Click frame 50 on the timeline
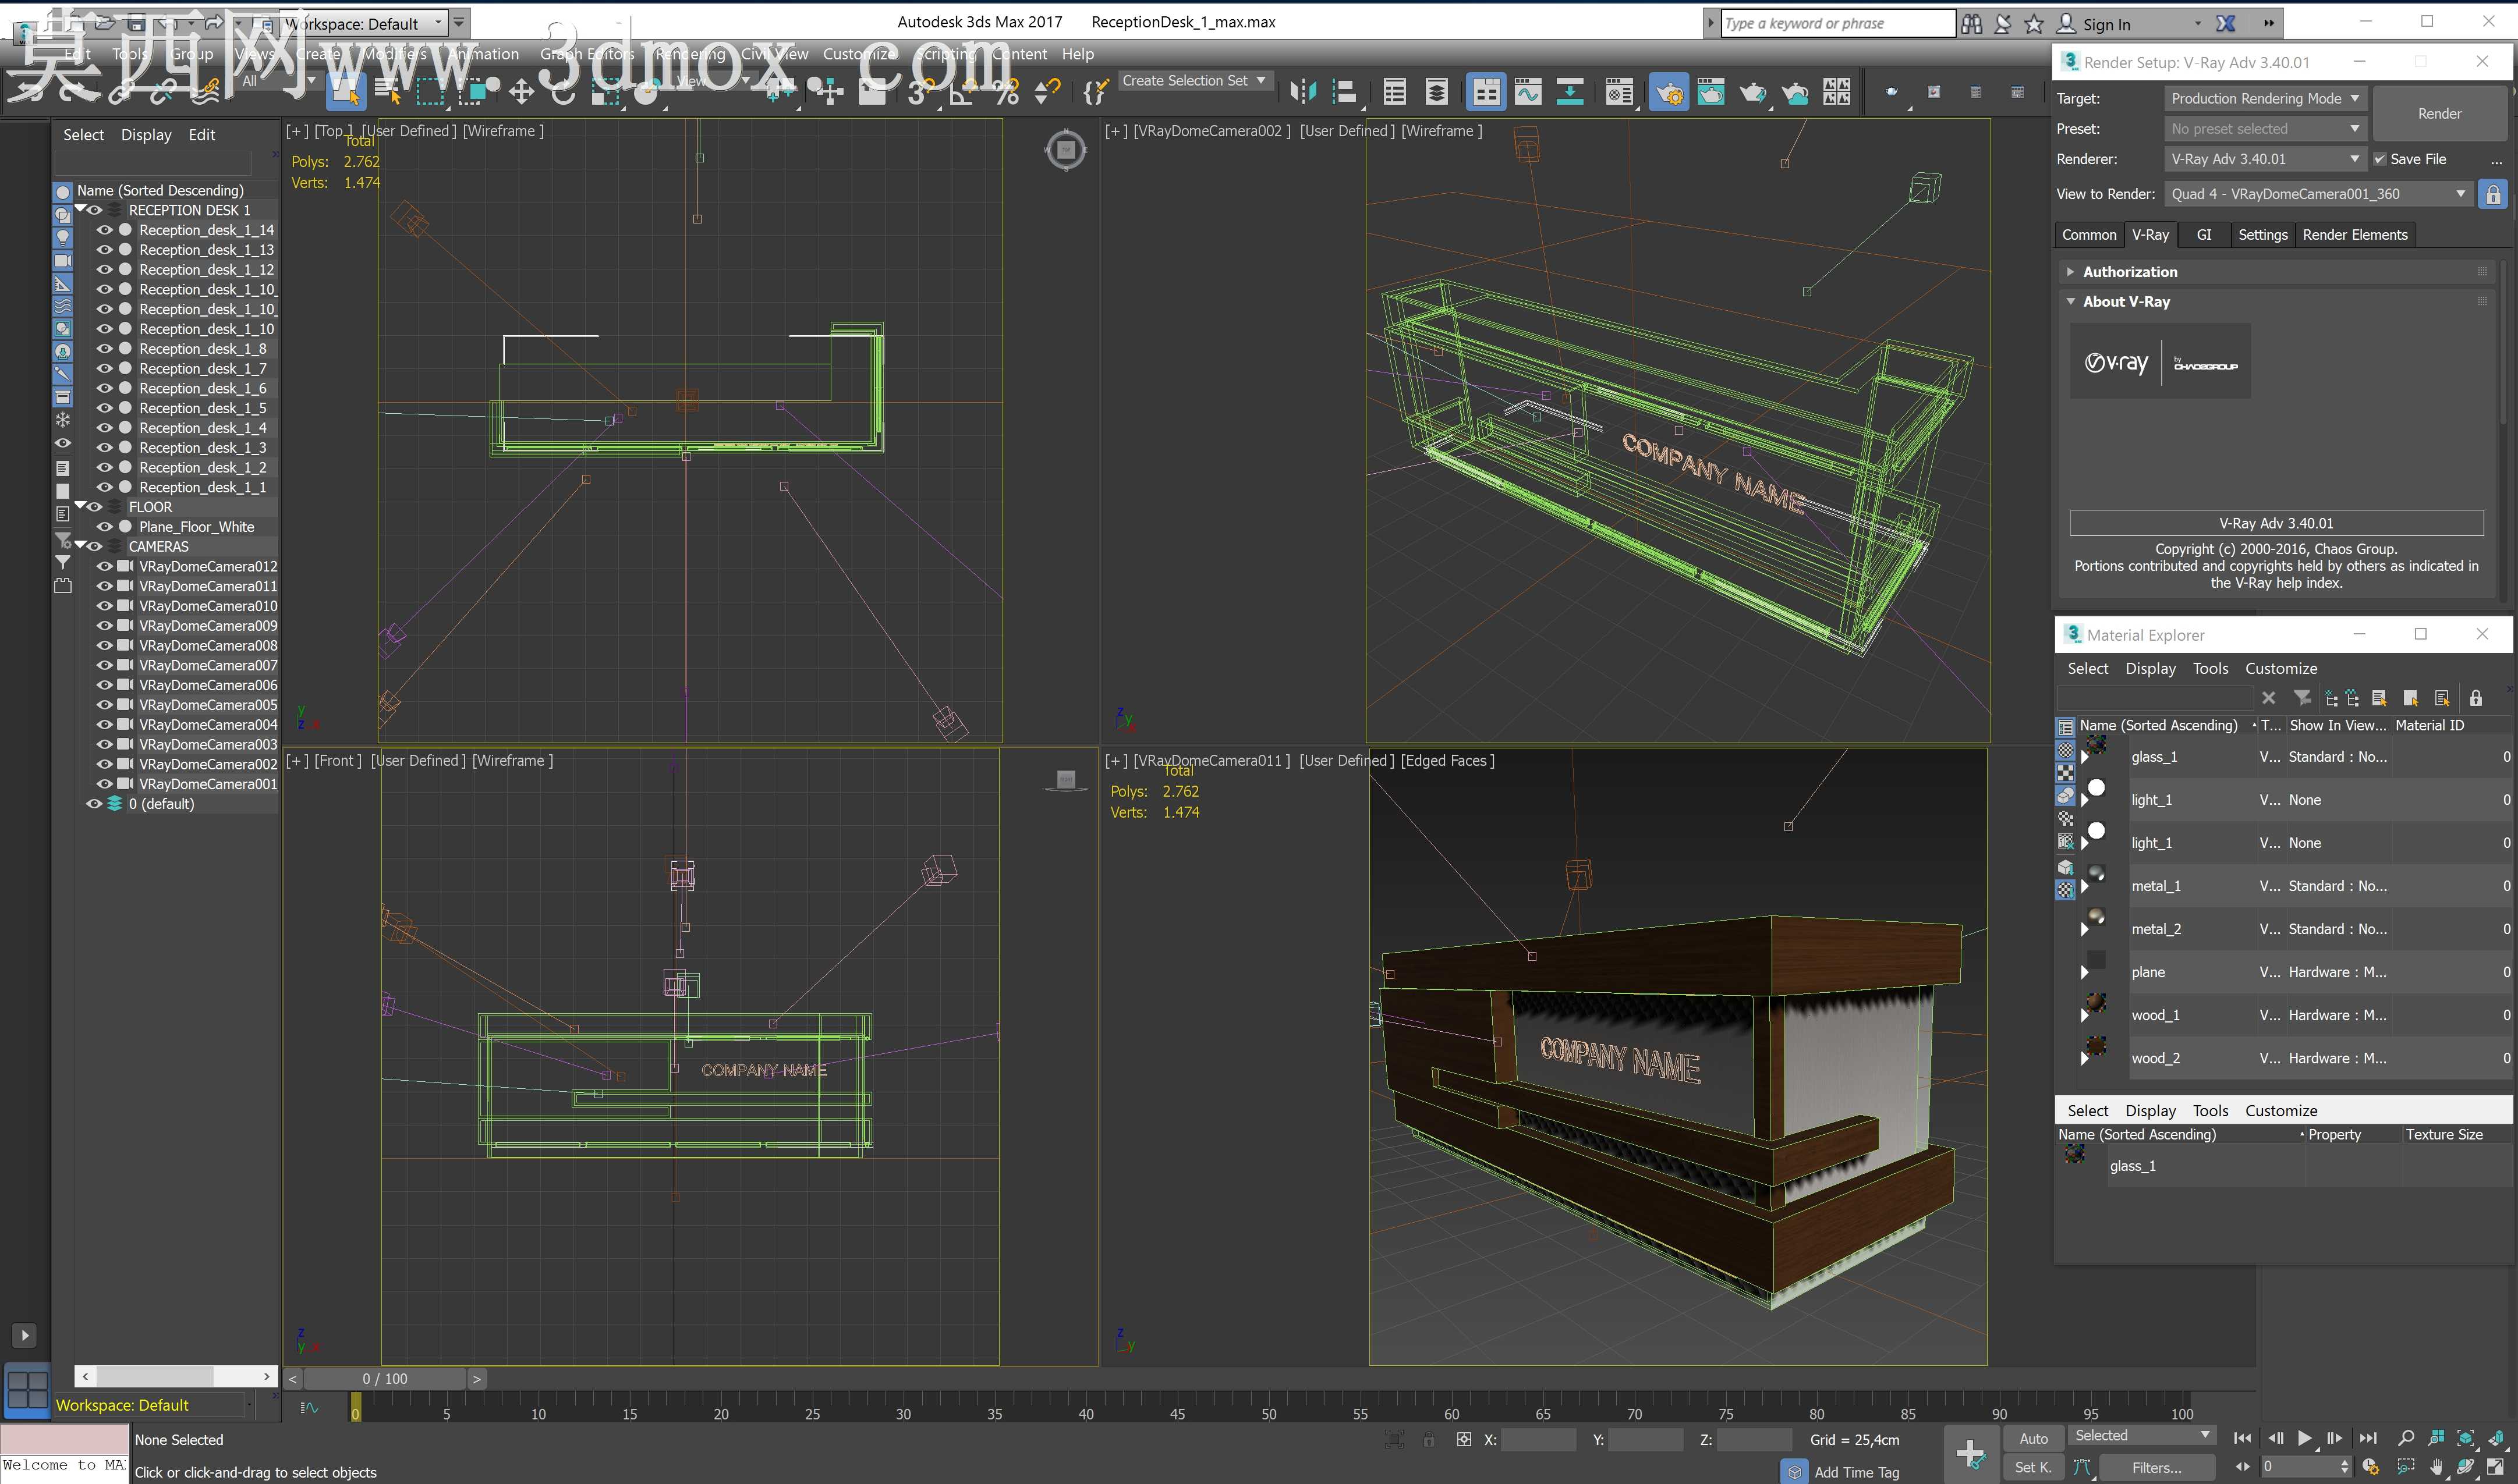Screen dimensions: 2518x1484 pyautogui.click(x=1269, y=1412)
